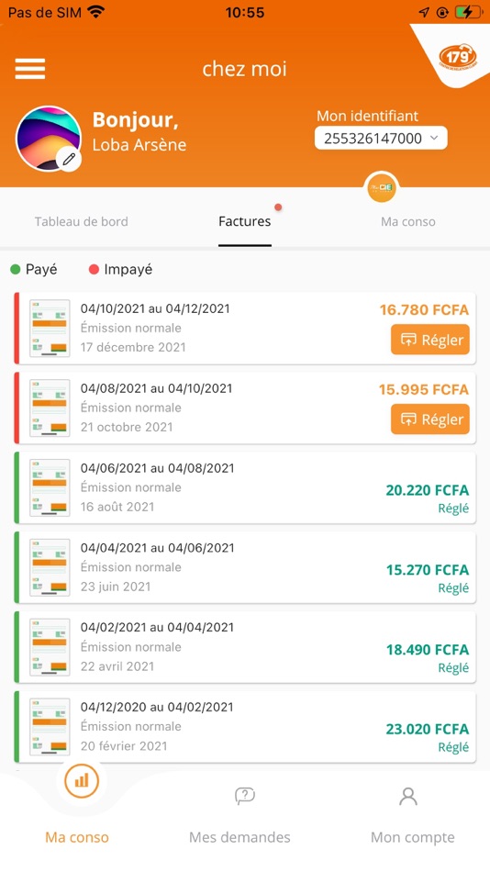The height and width of the screenshot is (872, 490).
Task: Open Mon compte person icon
Action: [408, 796]
